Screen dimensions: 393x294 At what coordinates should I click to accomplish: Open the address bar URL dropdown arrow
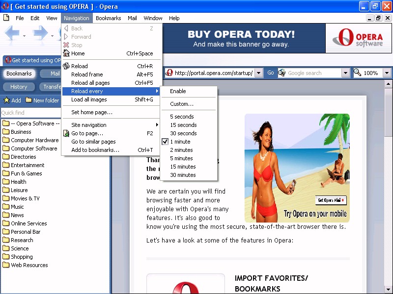pos(259,73)
